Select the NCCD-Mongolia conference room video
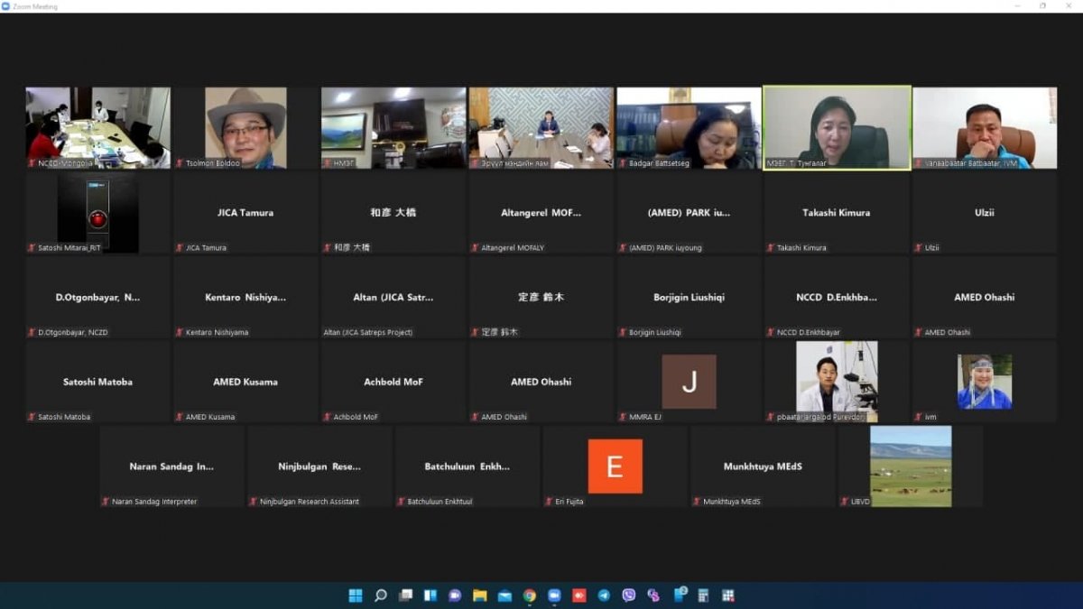This screenshot has width=1083, height=609. coord(97,126)
